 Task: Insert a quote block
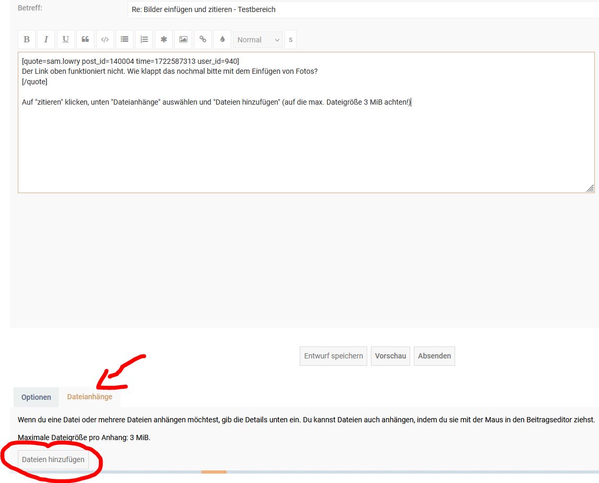click(85, 40)
